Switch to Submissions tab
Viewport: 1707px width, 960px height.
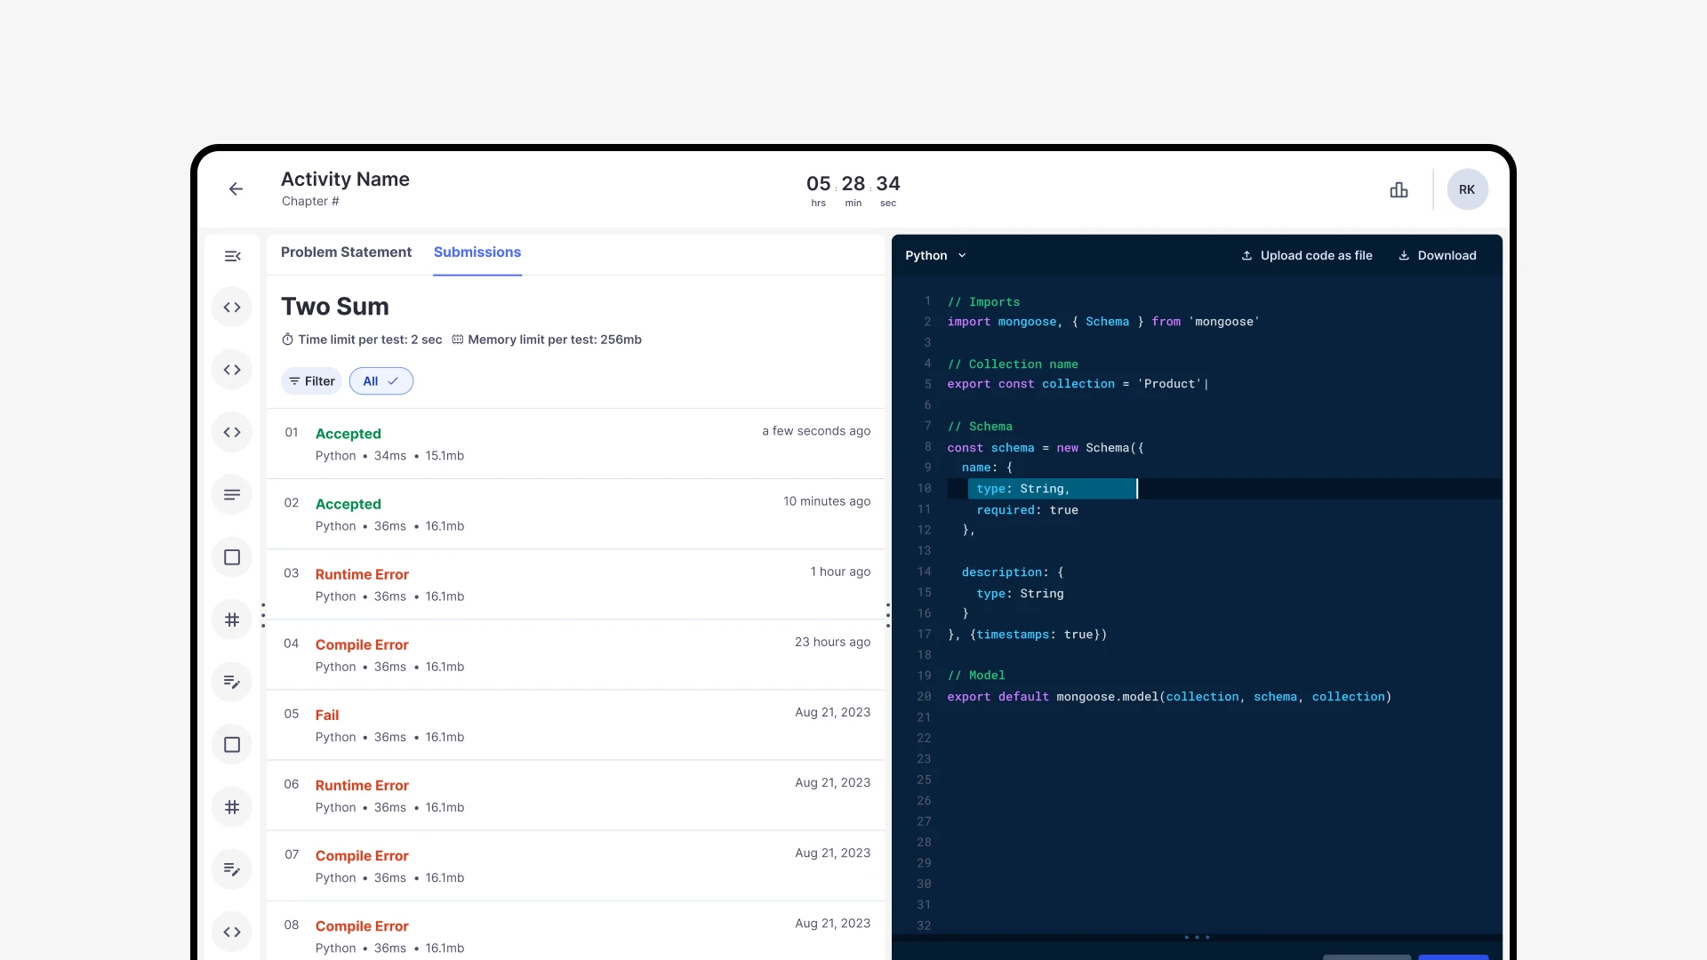pos(477,252)
